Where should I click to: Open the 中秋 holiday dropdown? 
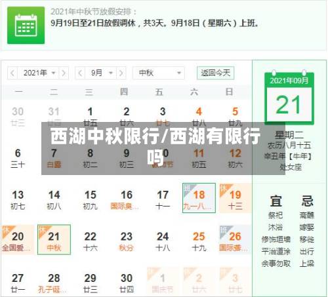(x=159, y=73)
